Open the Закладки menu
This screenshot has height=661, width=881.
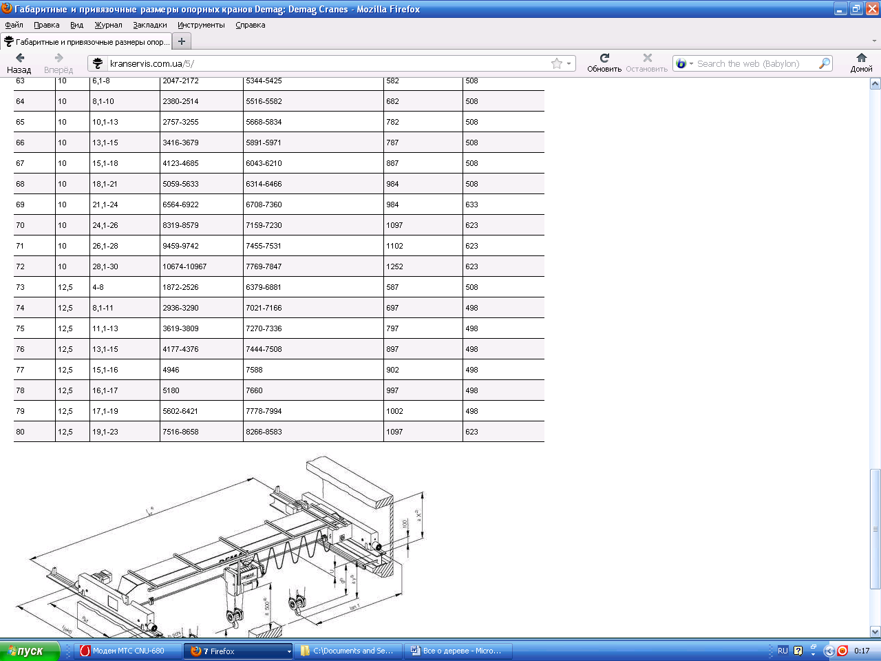pos(150,25)
